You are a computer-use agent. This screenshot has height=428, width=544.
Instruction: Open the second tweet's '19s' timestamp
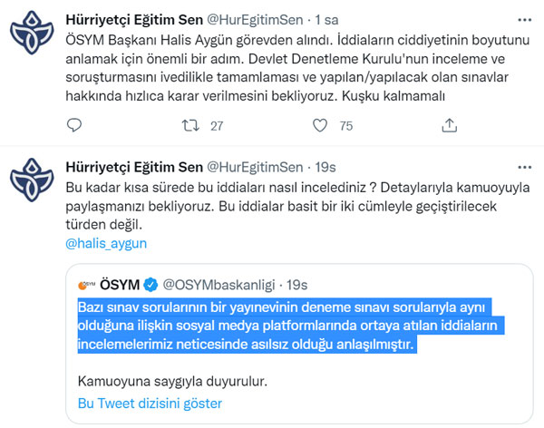(325, 168)
